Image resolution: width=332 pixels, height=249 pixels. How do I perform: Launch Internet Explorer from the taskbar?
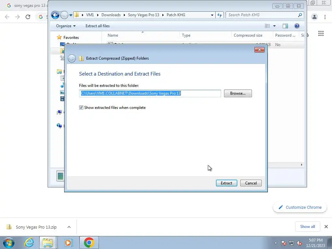29,243
